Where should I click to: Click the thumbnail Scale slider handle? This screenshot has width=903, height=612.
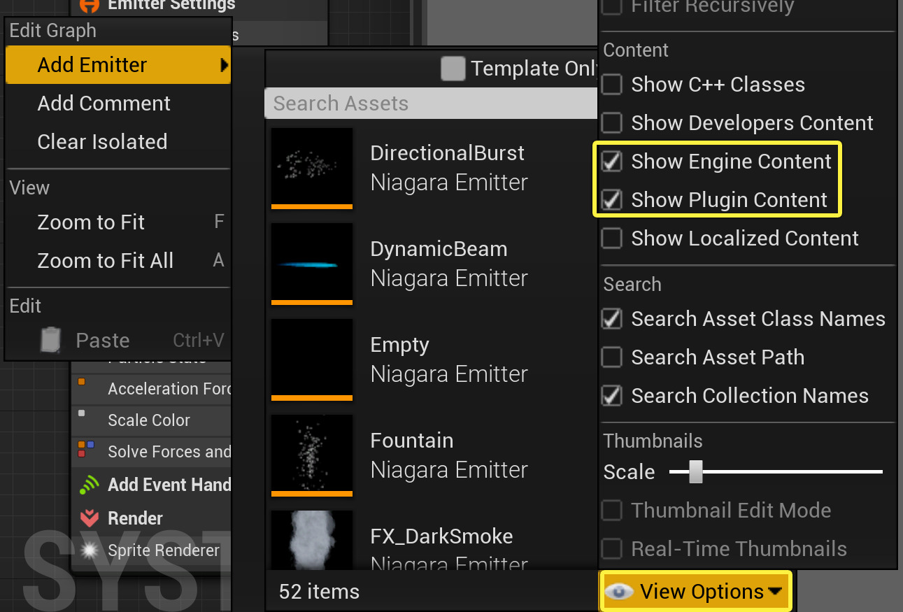click(695, 471)
